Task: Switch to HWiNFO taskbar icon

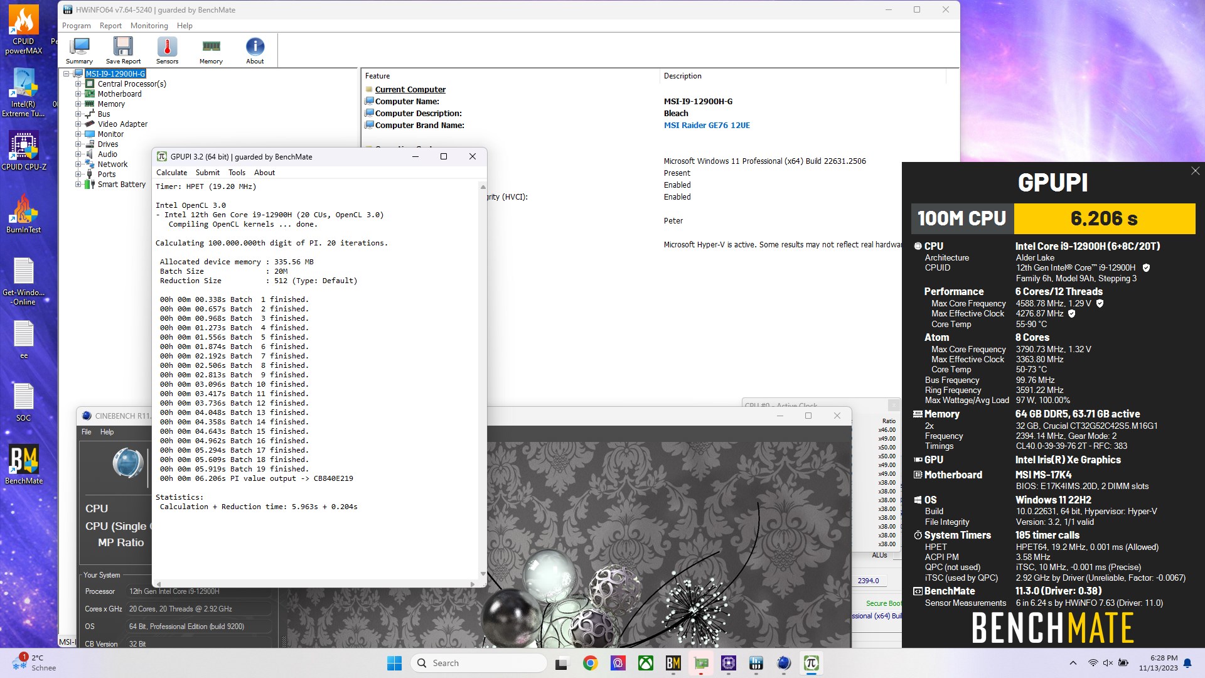Action: coord(756,663)
